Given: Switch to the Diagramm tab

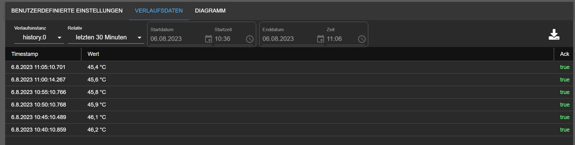Looking at the screenshot, I should (210, 11).
